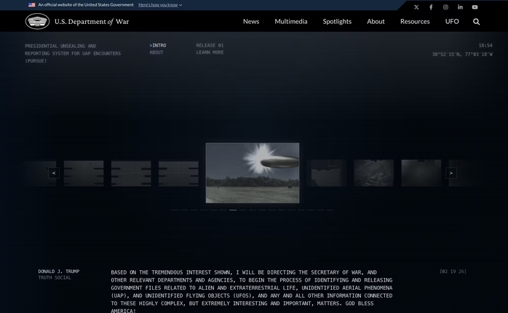Click next carousel arrow button
Image resolution: width=508 pixels, height=313 pixels.
451,173
